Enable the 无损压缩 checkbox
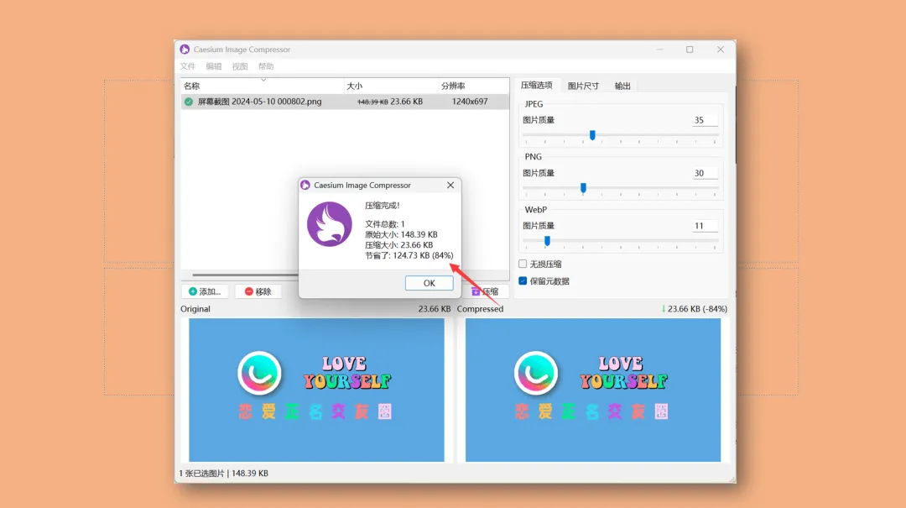 [523, 264]
